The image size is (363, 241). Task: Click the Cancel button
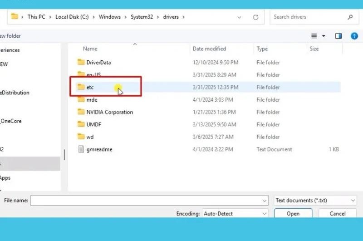(338, 213)
